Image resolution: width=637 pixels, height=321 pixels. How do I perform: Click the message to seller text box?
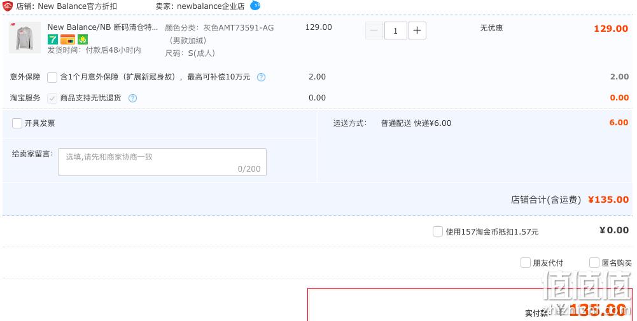coord(162,162)
